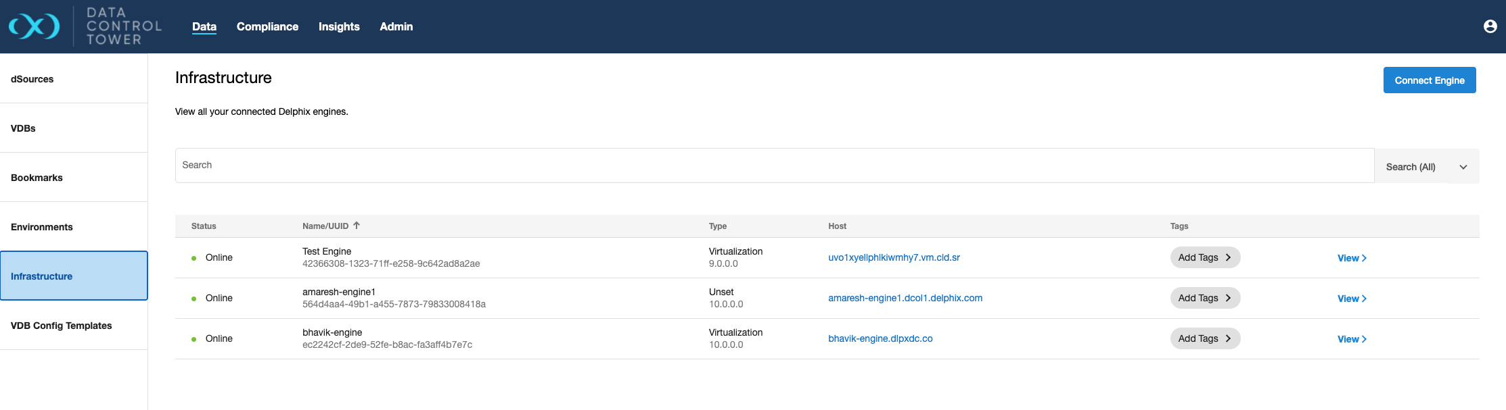This screenshot has width=1506, height=410.
Task: Click the Name/UUID sort arrow icon
Action: click(357, 226)
